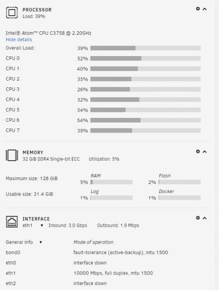This screenshot has height=290, width=219.
Task: Click the Hide details link
Action: tap(19, 39)
